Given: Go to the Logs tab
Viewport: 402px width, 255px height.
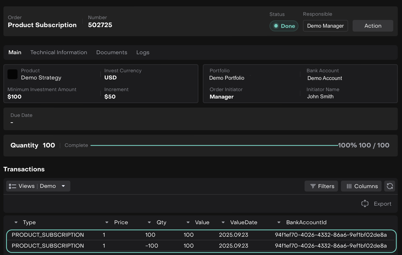Looking at the screenshot, I should click(143, 53).
